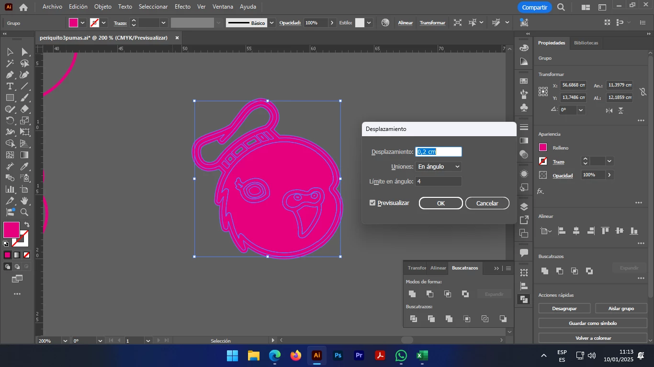Toggle the Draw Normal mode button
Screen dimensions: 654x367
click(7, 267)
